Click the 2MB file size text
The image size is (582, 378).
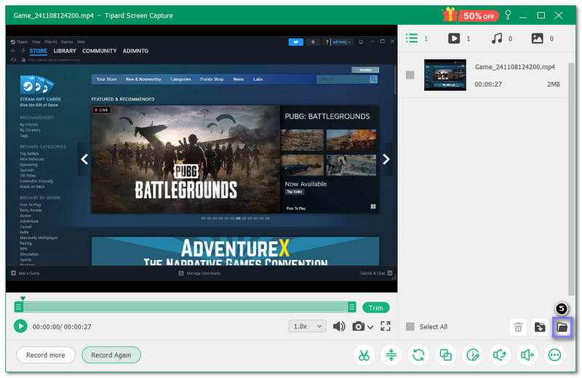click(x=553, y=84)
